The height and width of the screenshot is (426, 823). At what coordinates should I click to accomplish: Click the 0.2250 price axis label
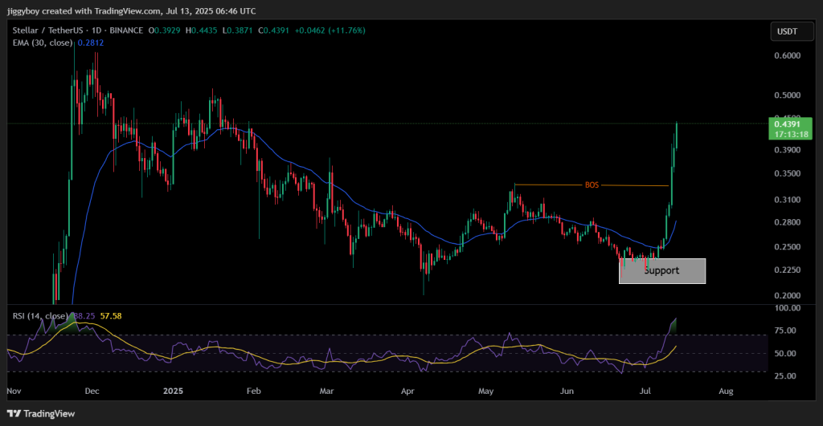click(x=788, y=270)
